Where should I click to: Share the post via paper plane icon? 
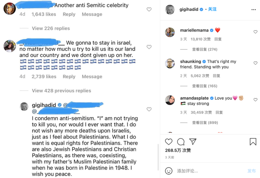pos(193,142)
